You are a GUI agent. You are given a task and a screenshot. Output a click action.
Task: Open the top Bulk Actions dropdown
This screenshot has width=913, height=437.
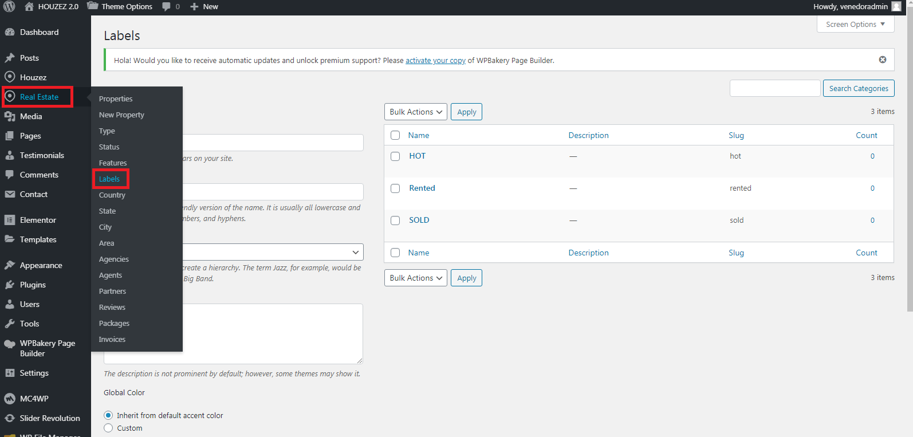(416, 112)
